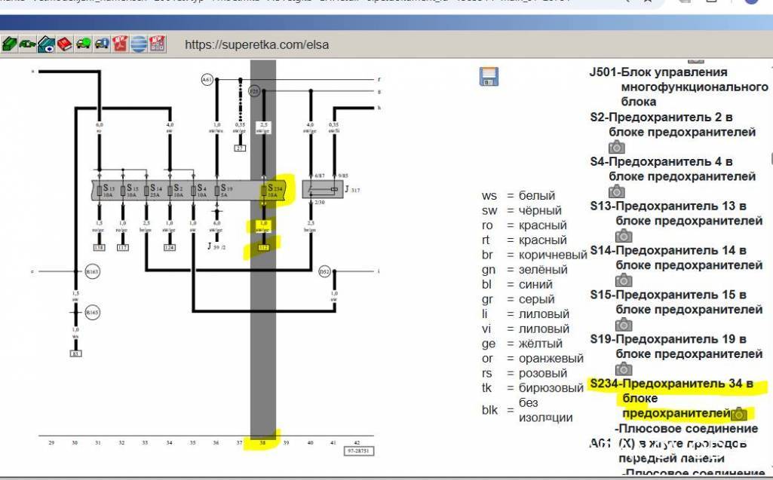
Task: Click the first green box toolbar icon
Action: (x=9, y=44)
